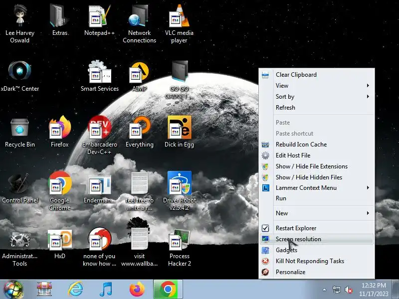
Task: Show hidden tray icons arrow
Action: point(325,290)
